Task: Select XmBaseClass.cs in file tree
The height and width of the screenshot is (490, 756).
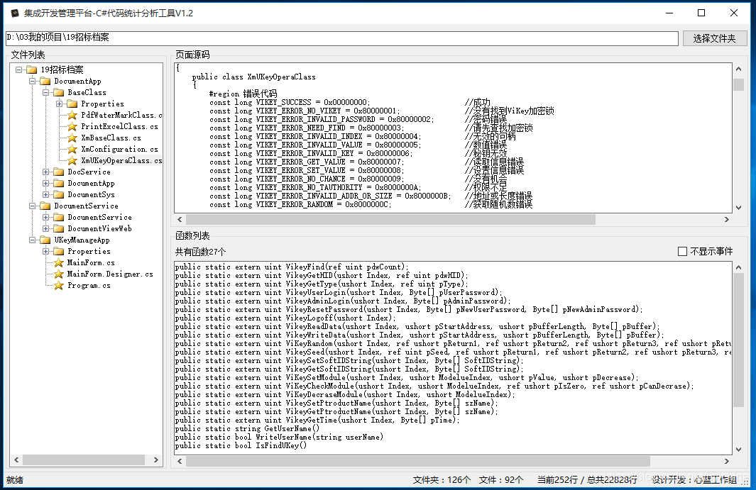Action: coord(111,138)
